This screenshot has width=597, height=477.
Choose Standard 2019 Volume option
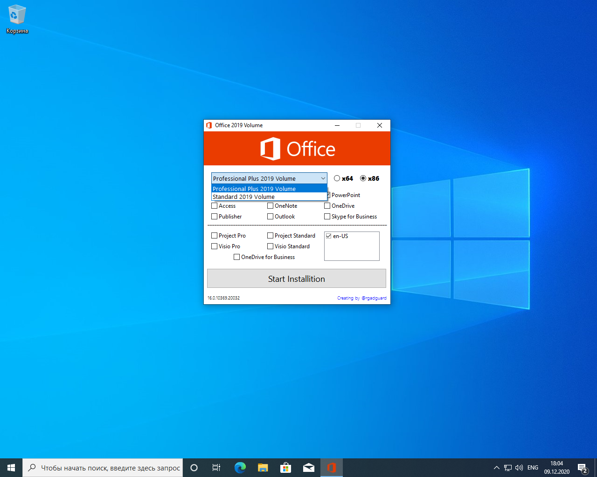coord(269,197)
